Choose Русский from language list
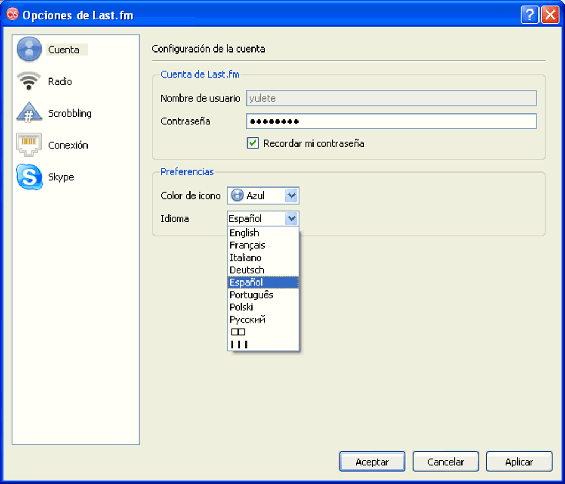Image resolution: width=565 pixels, height=484 pixels. coord(263,319)
